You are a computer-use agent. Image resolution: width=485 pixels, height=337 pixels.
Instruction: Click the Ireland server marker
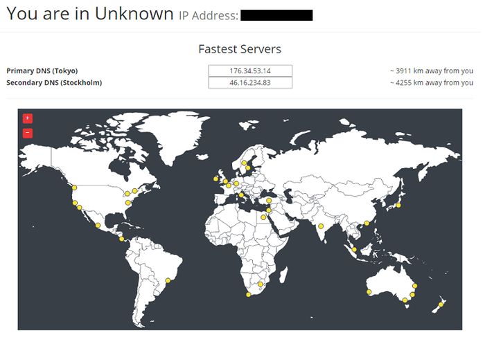tap(215, 179)
